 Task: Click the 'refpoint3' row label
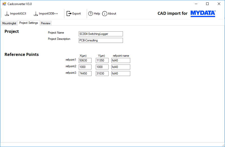click(x=71, y=73)
